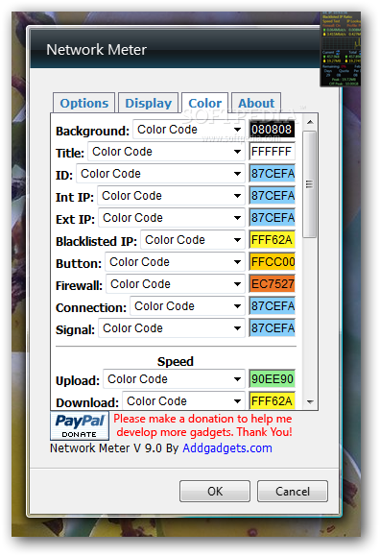
Task: Expand the Signal color dropdown
Action: click(172, 328)
